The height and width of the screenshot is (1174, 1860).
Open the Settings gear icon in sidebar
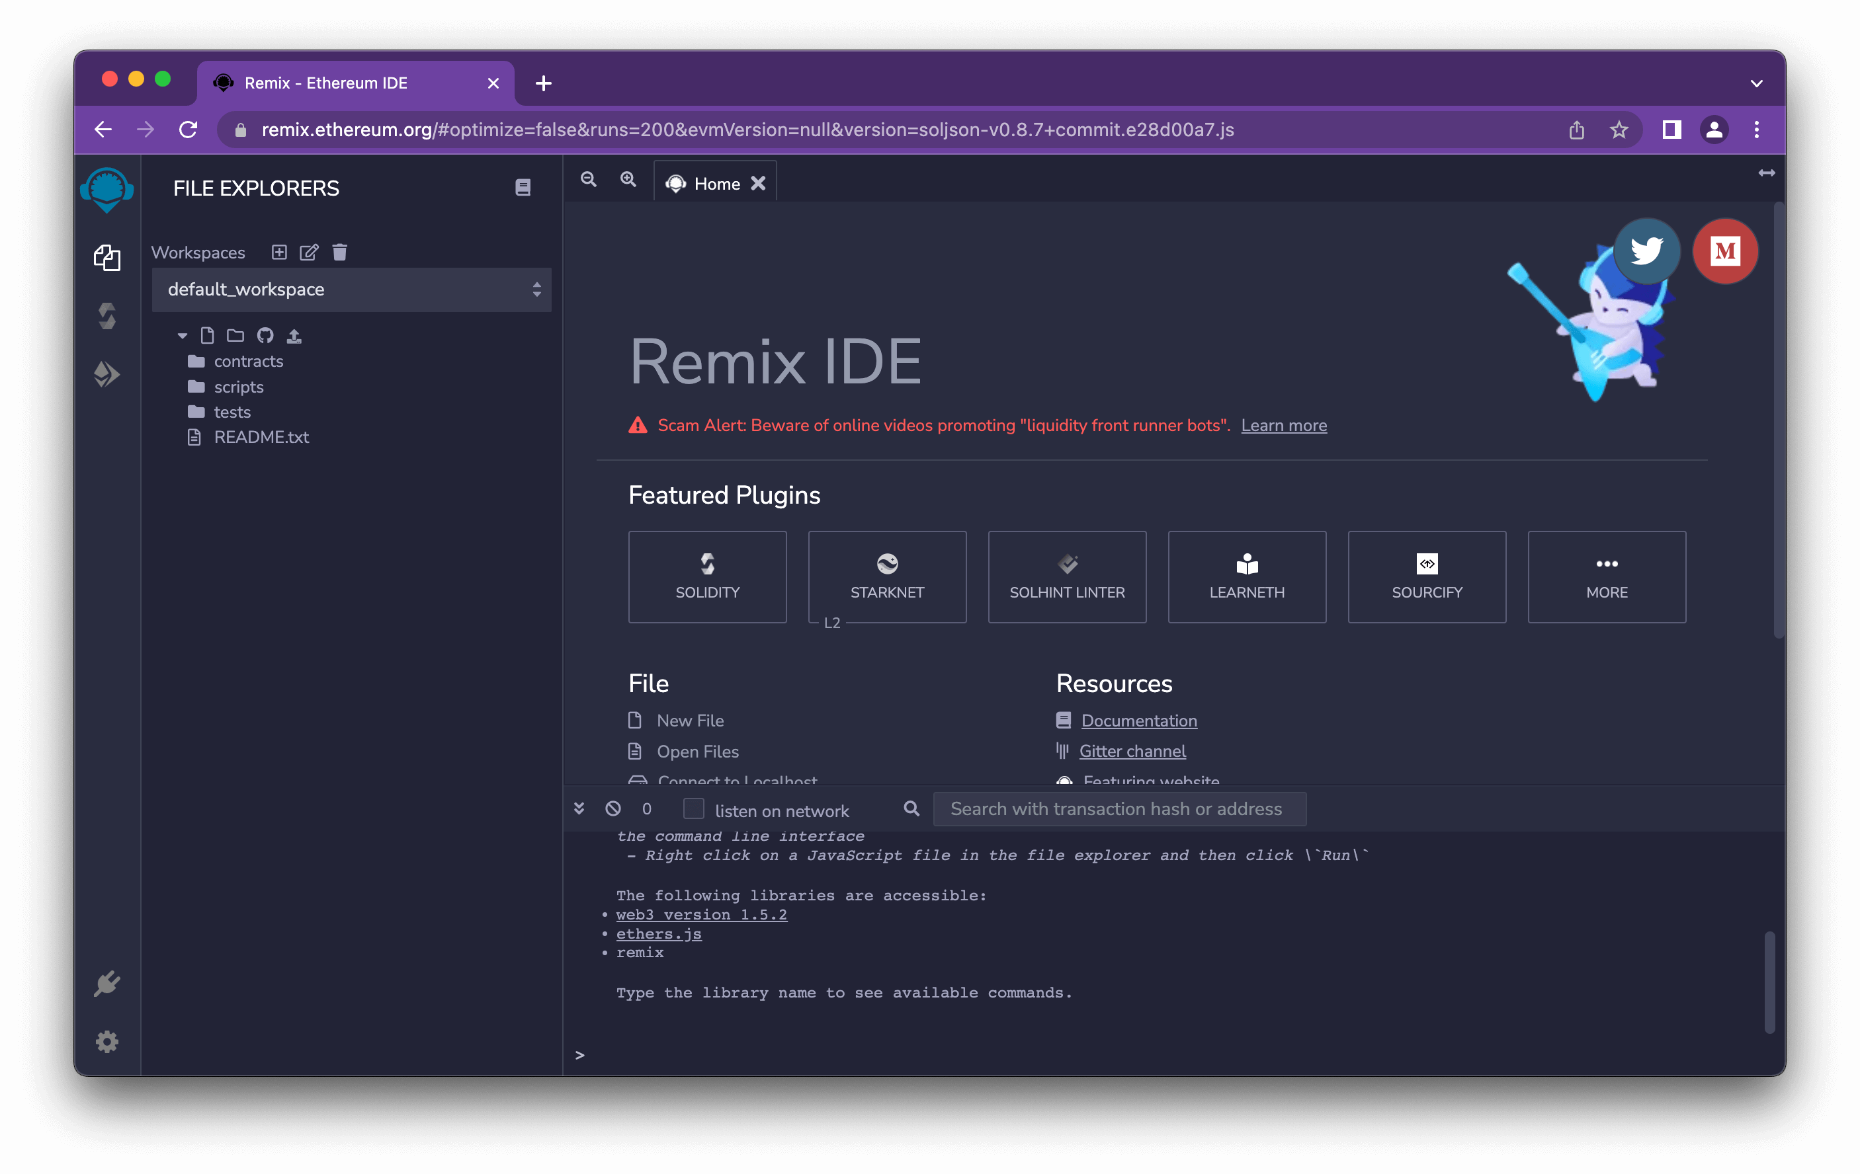coord(106,1042)
